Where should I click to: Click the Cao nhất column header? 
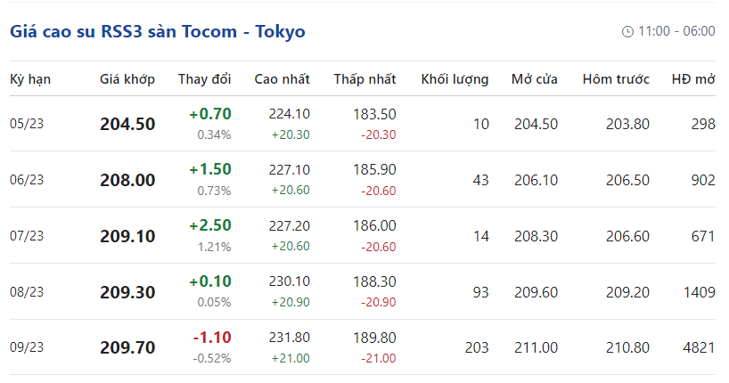(x=282, y=79)
